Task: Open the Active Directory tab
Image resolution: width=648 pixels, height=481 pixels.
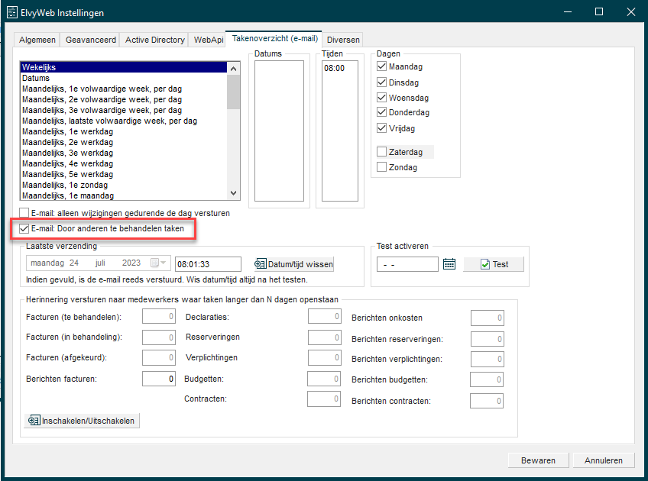Action: [154, 40]
